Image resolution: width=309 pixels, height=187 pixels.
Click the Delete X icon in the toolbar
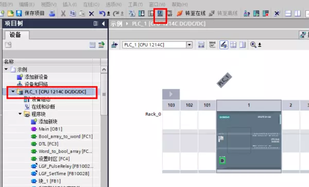[x=92, y=13]
